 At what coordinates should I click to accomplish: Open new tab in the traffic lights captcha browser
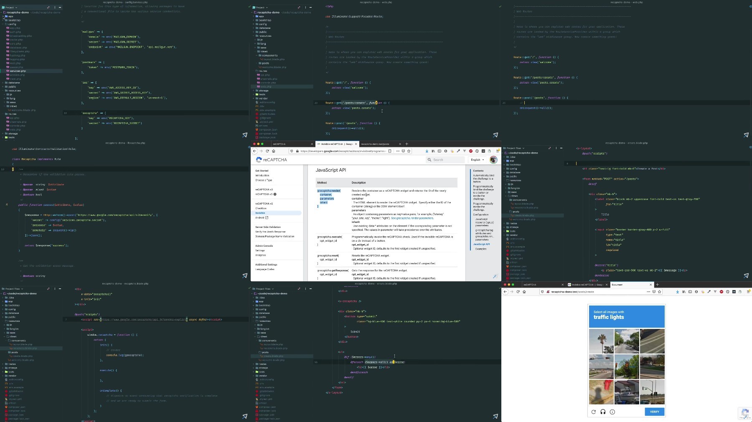[657, 285]
